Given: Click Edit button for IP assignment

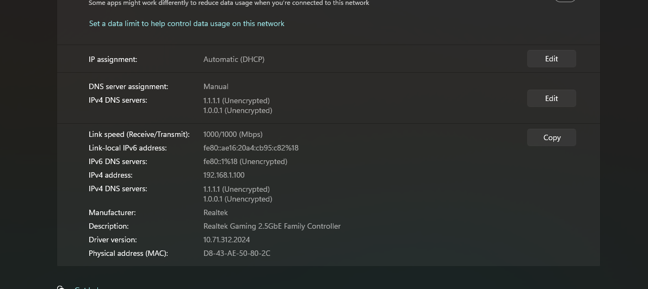Looking at the screenshot, I should 551,59.
